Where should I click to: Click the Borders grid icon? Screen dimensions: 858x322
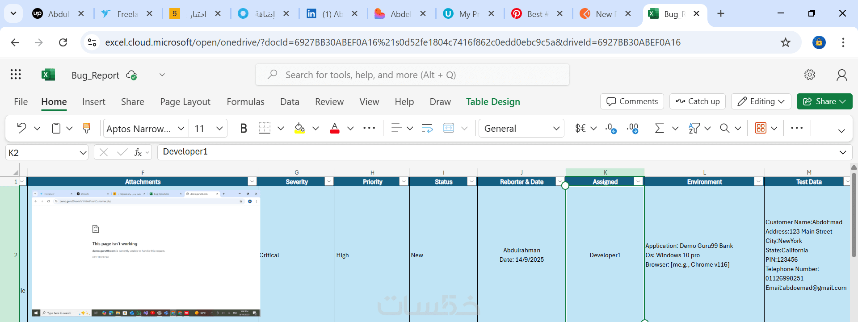(x=265, y=129)
